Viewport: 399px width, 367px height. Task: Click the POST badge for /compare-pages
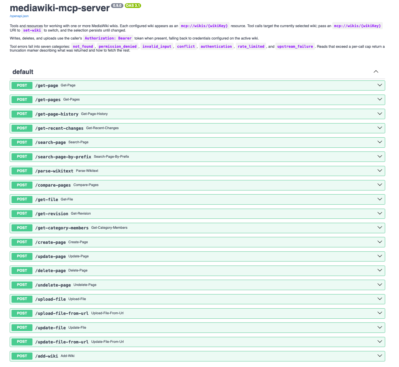pyautogui.click(x=22, y=185)
